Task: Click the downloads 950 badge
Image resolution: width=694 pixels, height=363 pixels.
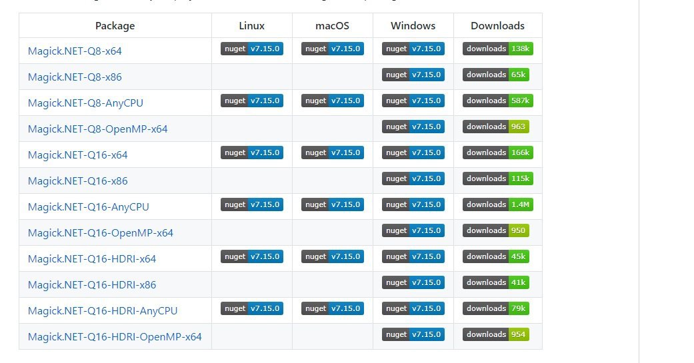Action: 496,230
